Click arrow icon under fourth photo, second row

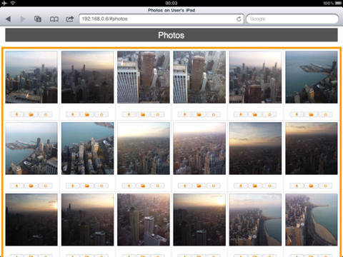click(x=185, y=186)
